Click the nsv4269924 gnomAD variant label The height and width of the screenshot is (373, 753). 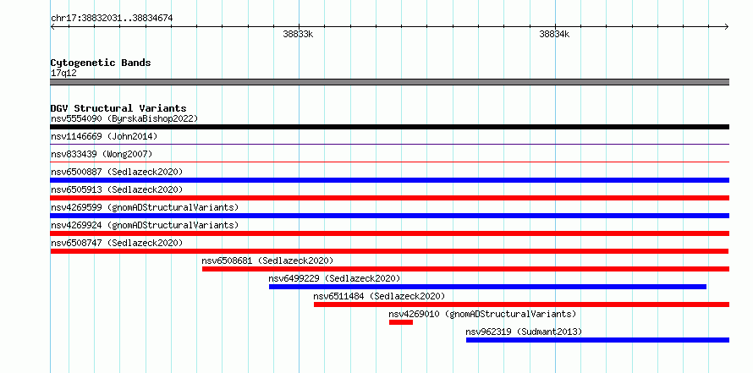145,225
